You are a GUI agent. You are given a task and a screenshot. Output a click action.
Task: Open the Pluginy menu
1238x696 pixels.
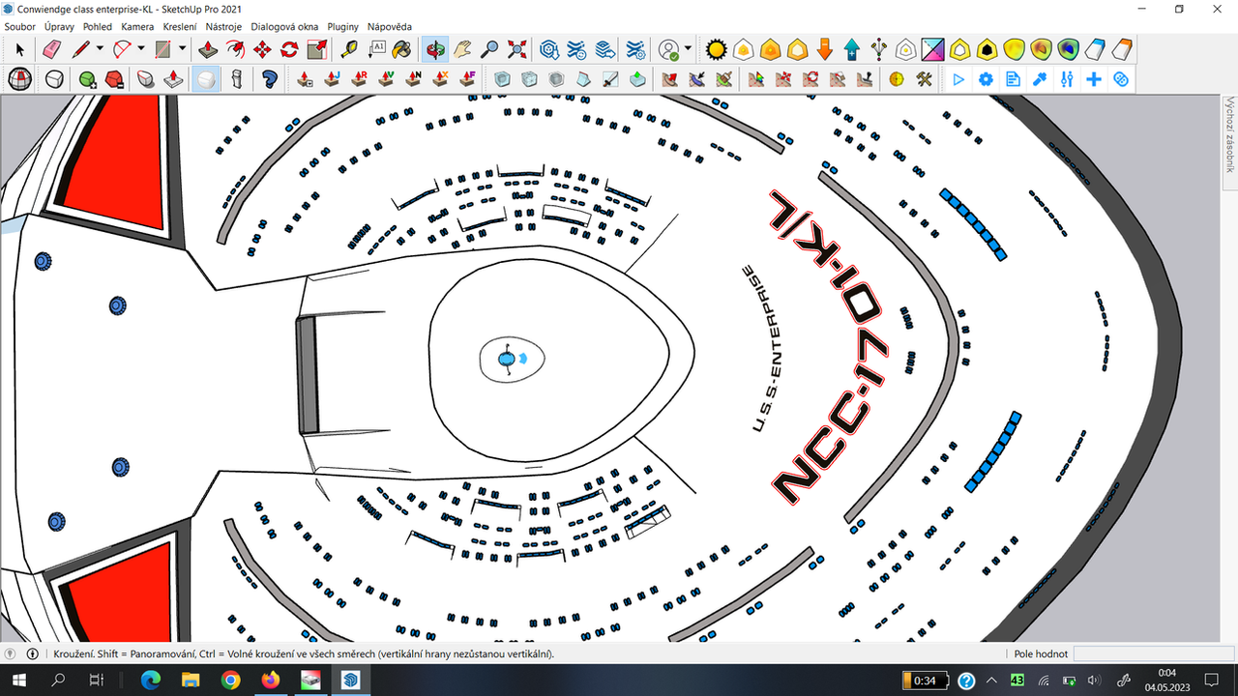[344, 27]
